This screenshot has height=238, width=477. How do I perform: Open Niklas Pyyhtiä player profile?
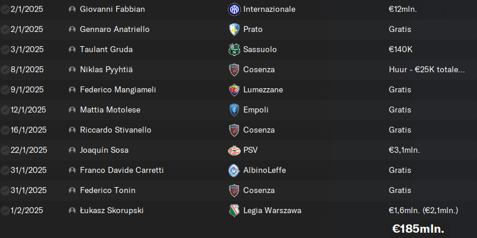106,70
